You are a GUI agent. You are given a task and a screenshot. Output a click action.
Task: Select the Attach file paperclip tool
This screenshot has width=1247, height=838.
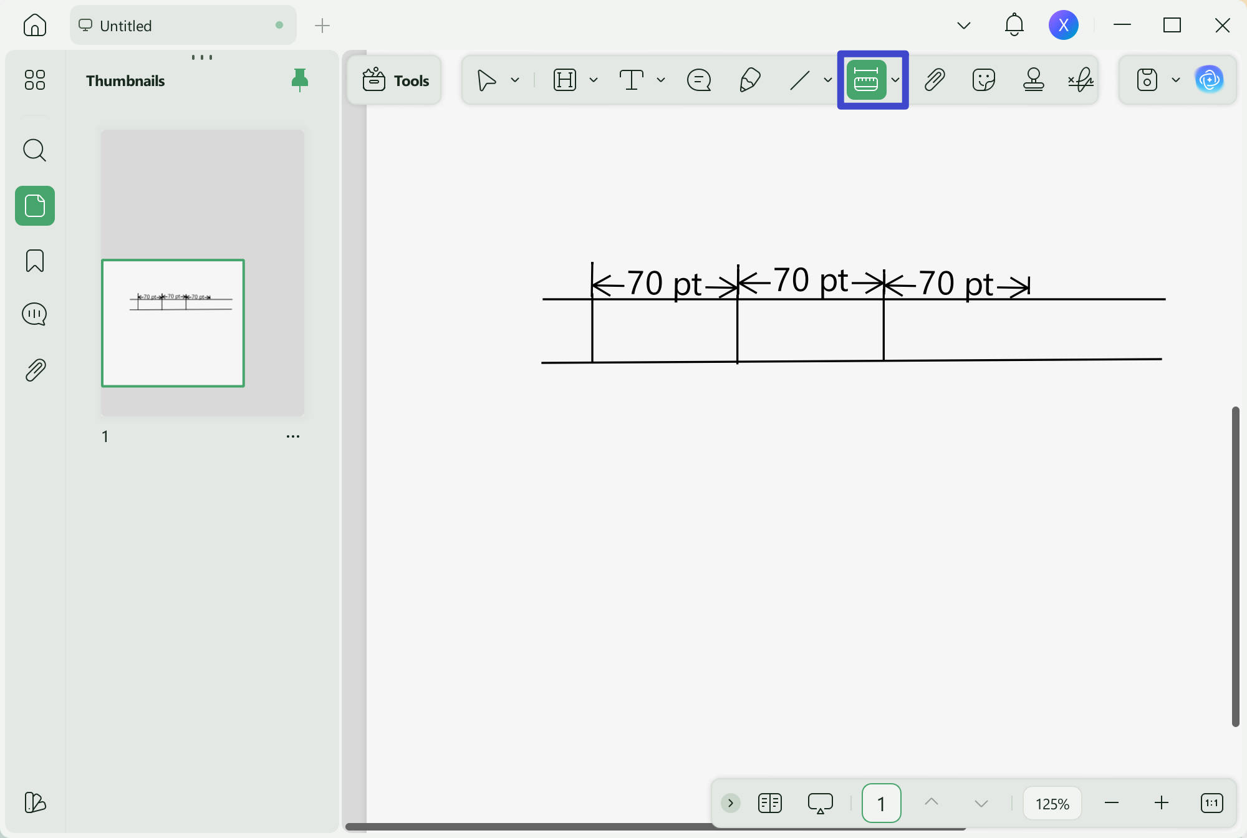tap(934, 80)
